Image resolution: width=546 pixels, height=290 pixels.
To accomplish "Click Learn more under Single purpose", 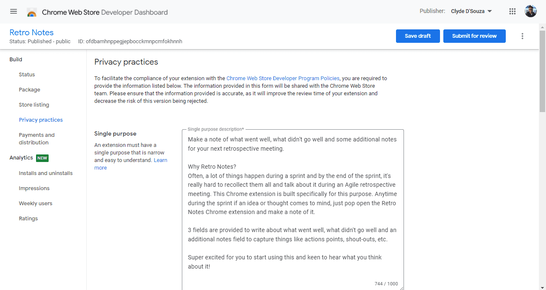I will point(131,164).
